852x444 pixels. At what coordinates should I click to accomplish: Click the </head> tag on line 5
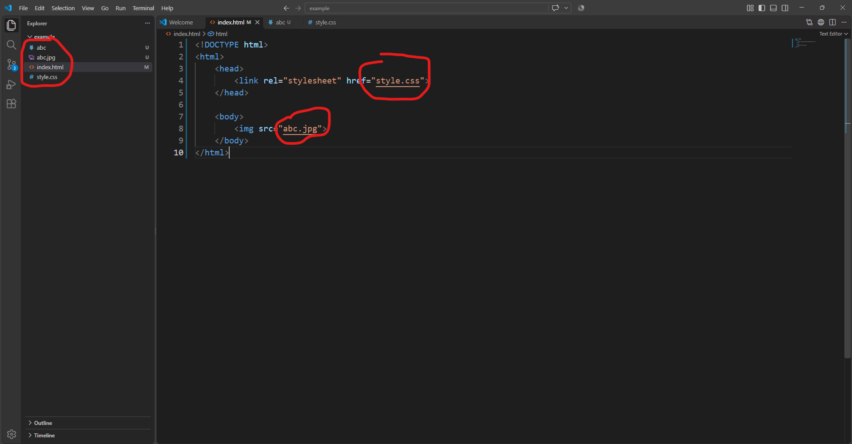point(231,93)
